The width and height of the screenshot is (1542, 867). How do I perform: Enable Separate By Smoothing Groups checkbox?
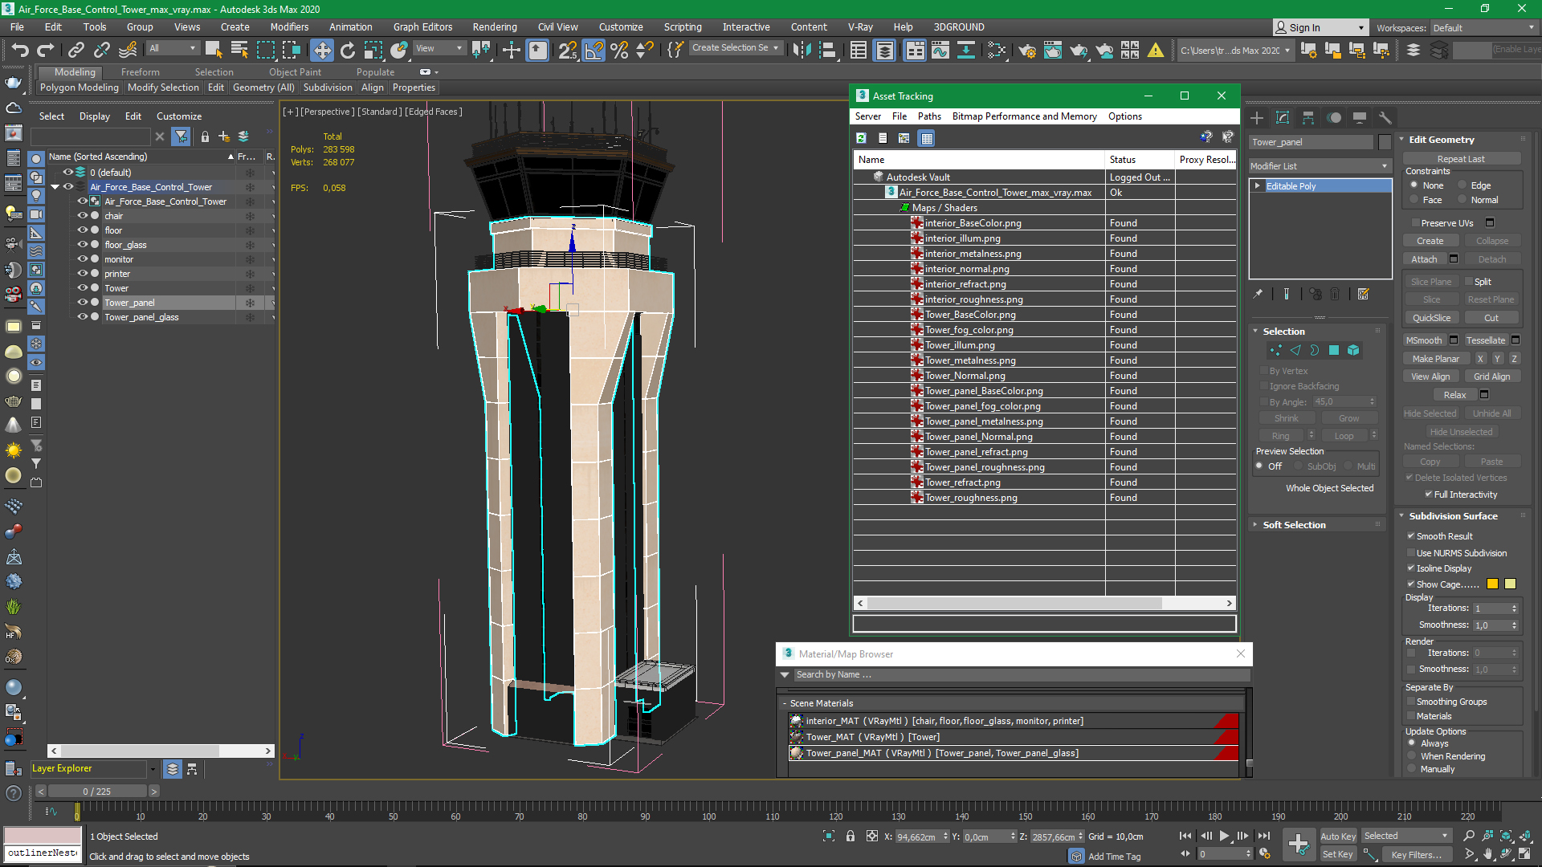(1411, 702)
